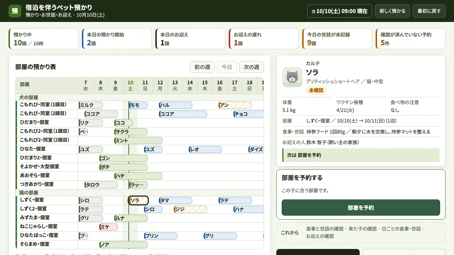Image resolution: width=454 pixels, height=255 pixels.
Task: Click the 新しく預かる button
Action: pos(392,11)
